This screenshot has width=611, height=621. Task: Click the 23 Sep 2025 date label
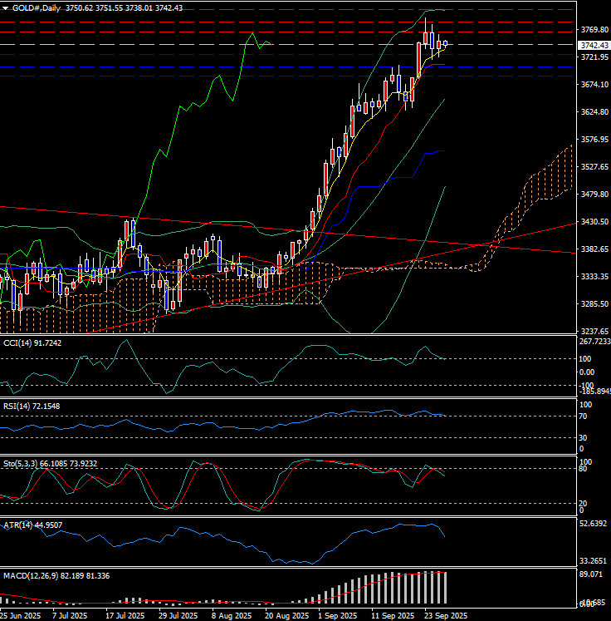pos(446,616)
